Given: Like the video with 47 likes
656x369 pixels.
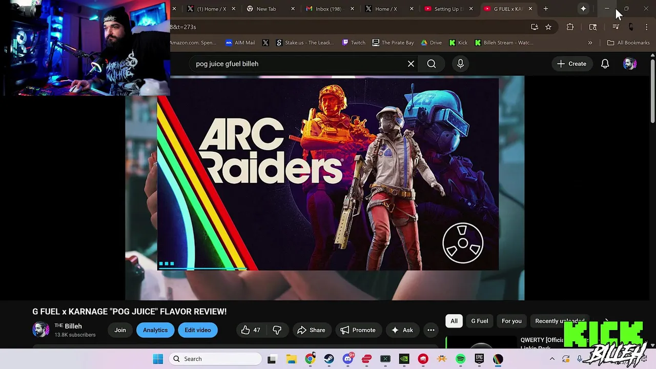Looking at the screenshot, I should (251, 330).
